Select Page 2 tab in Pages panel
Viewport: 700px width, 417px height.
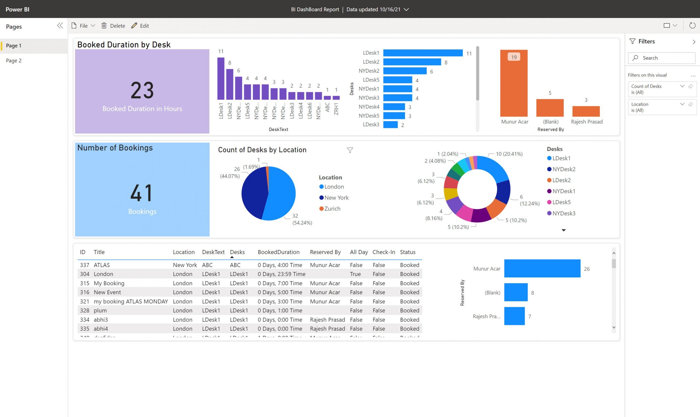coord(14,60)
